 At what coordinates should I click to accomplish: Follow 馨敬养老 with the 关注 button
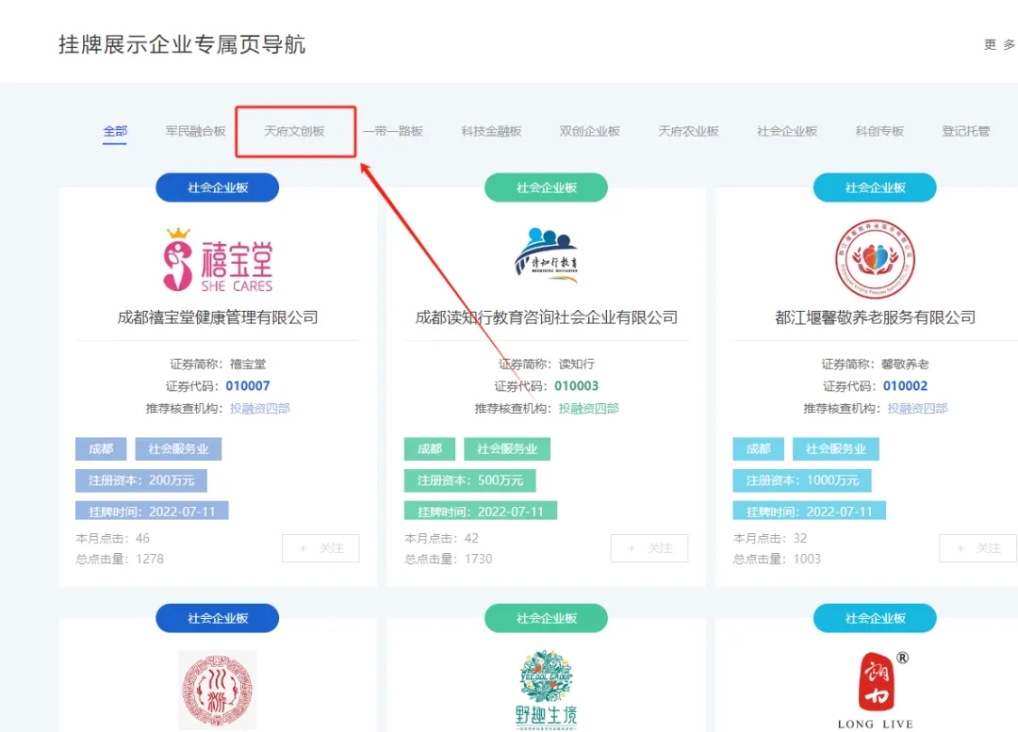(977, 548)
